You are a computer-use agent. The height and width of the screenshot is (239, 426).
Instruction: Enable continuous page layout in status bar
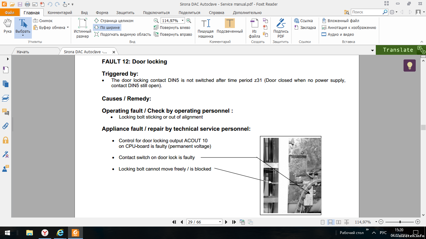point(331,222)
